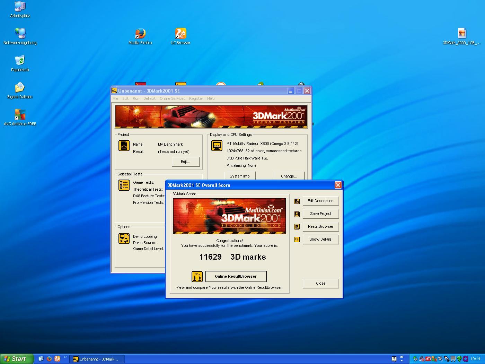Click the Project section icon in main window
Image resolution: width=485 pixels, height=364 pixels.
[124, 146]
